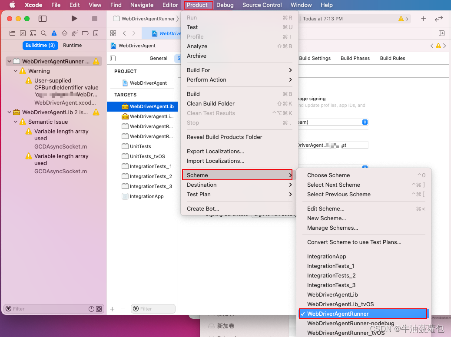The height and width of the screenshot is (337, 451).
Task: Select the WebDriverAgentRunner scheme
Action: [x=364, y=314]
